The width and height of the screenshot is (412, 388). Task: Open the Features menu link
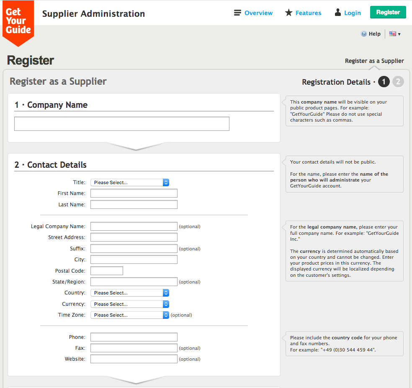pyautogui.click(x=308, y=13)
